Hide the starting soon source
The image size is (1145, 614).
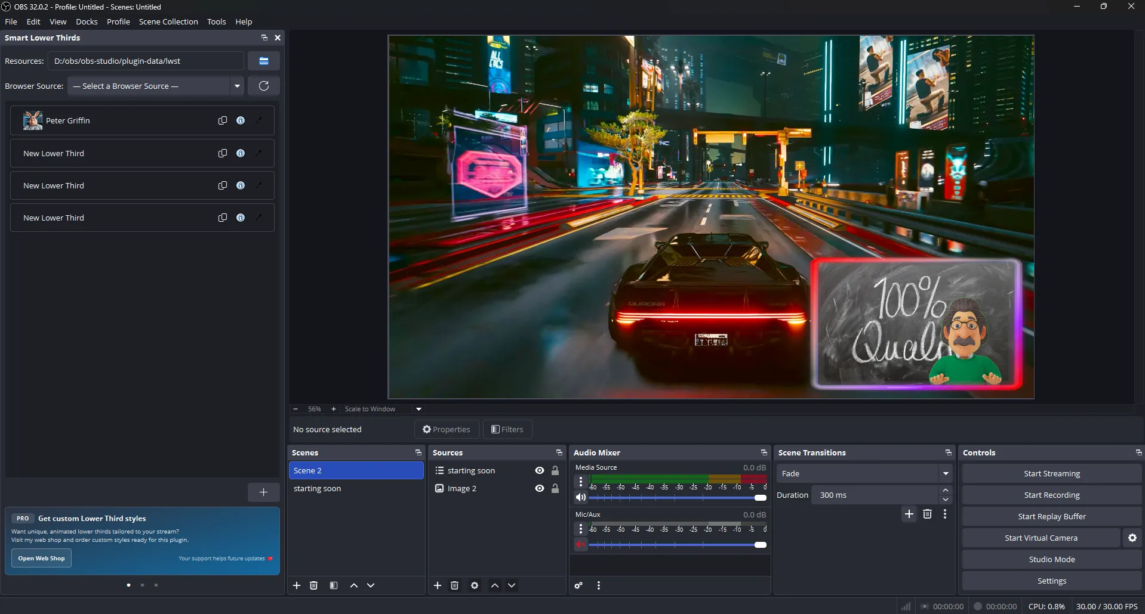538,470
